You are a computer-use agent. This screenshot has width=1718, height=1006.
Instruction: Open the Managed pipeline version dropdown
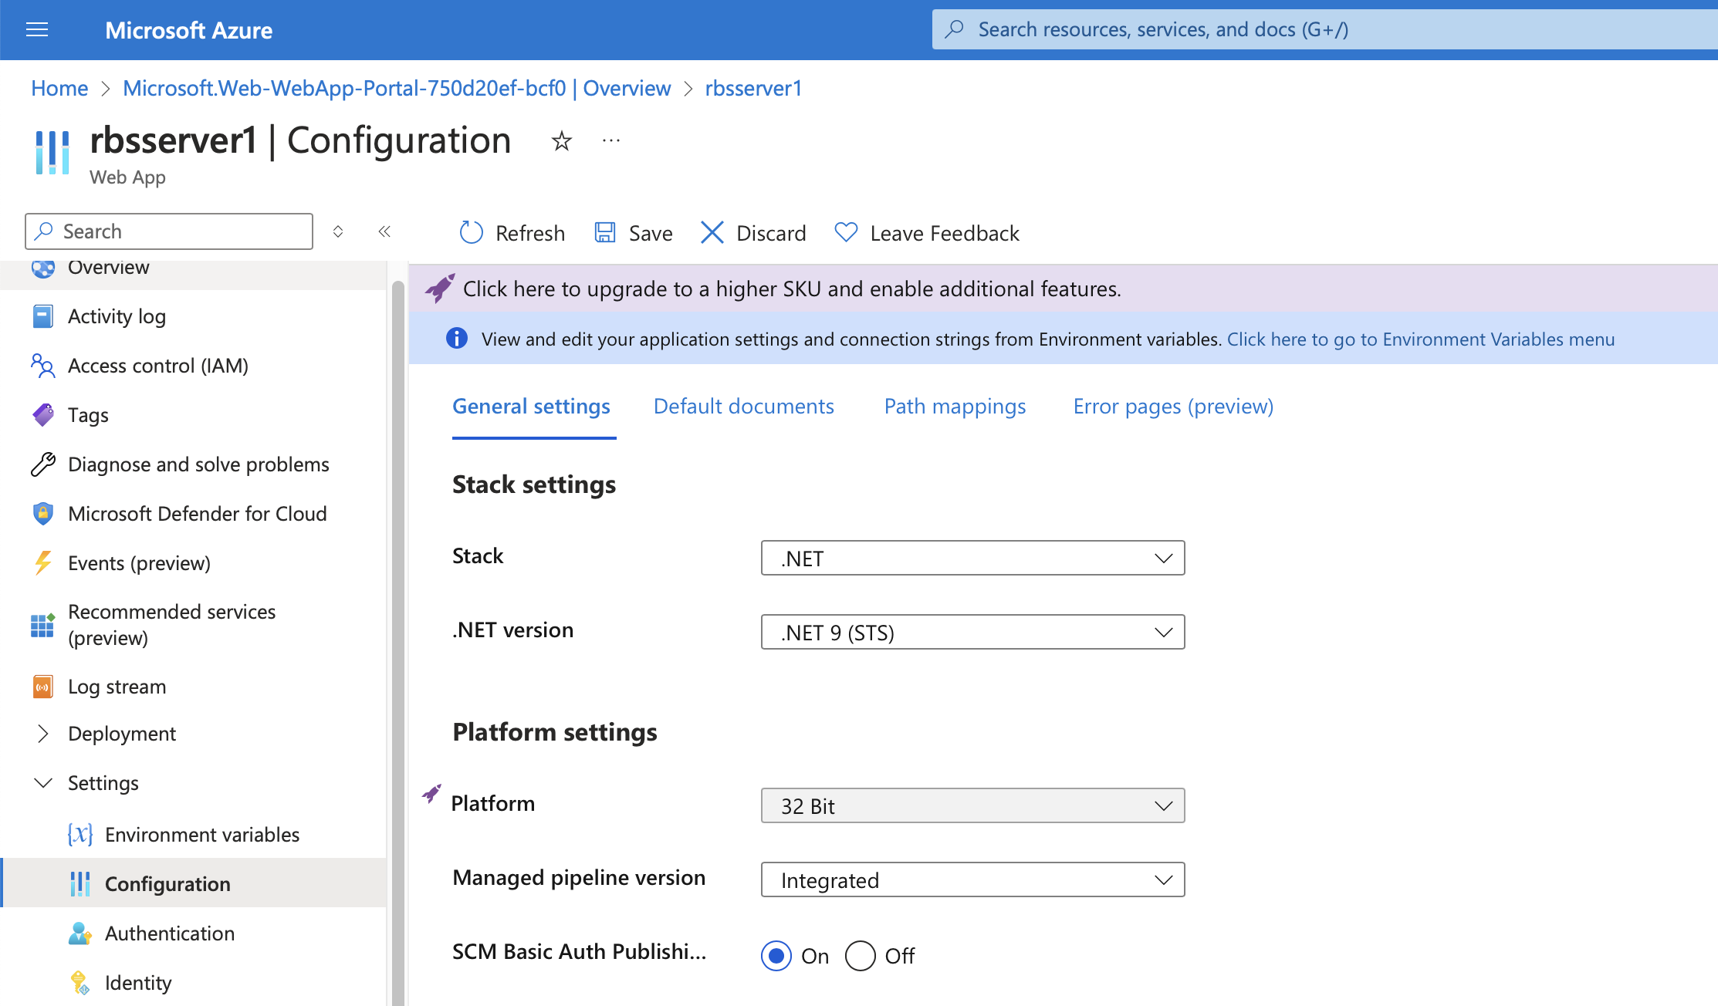click(972, 879)
